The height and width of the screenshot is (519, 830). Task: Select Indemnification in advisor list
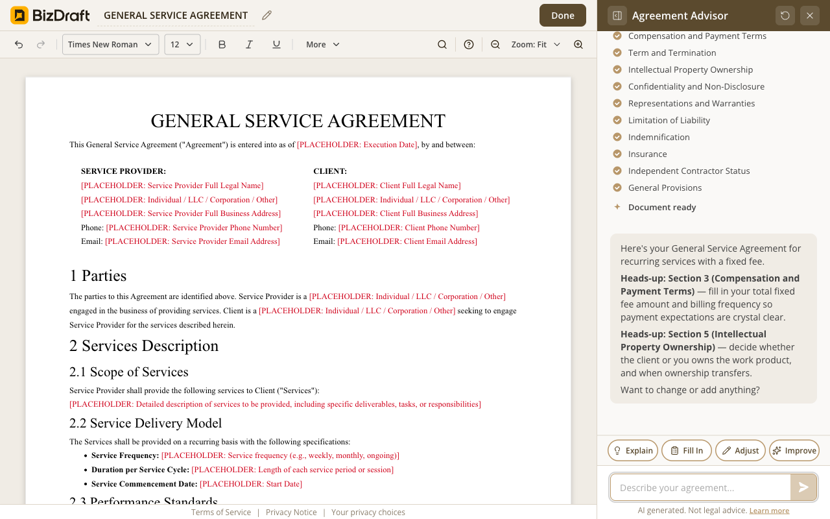pos(659,137)
